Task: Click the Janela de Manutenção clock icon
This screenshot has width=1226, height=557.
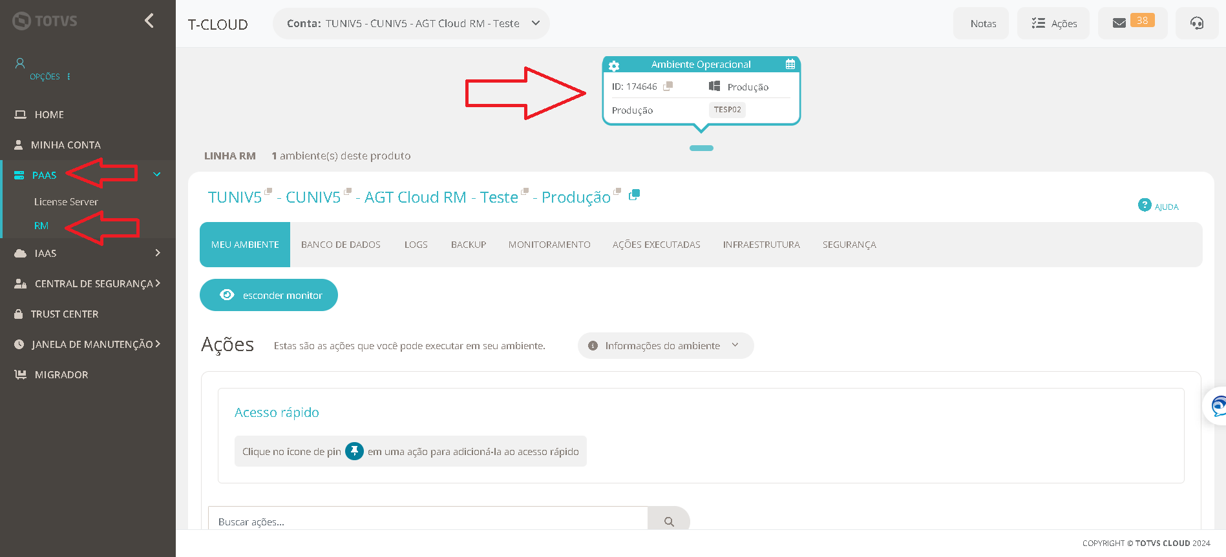Action: pos(19,344)
